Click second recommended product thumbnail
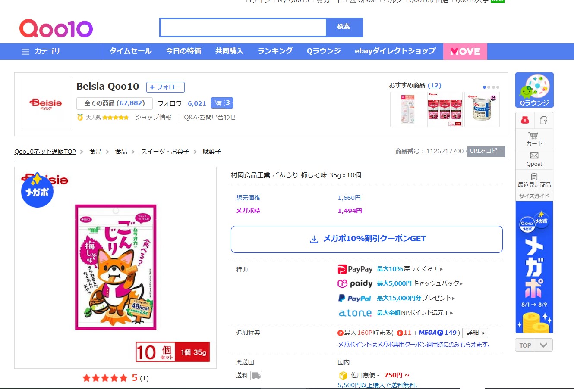Image resolution: width=574 pixels, height=389 pixels. click(x=445, y=109)
